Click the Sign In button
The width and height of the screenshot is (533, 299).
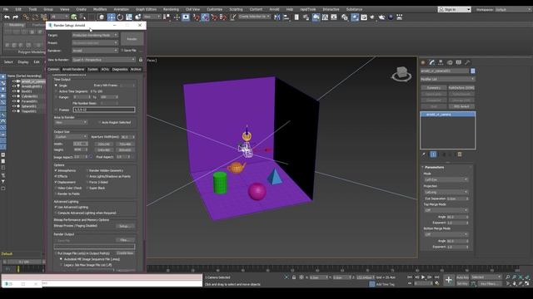point(454,9)
